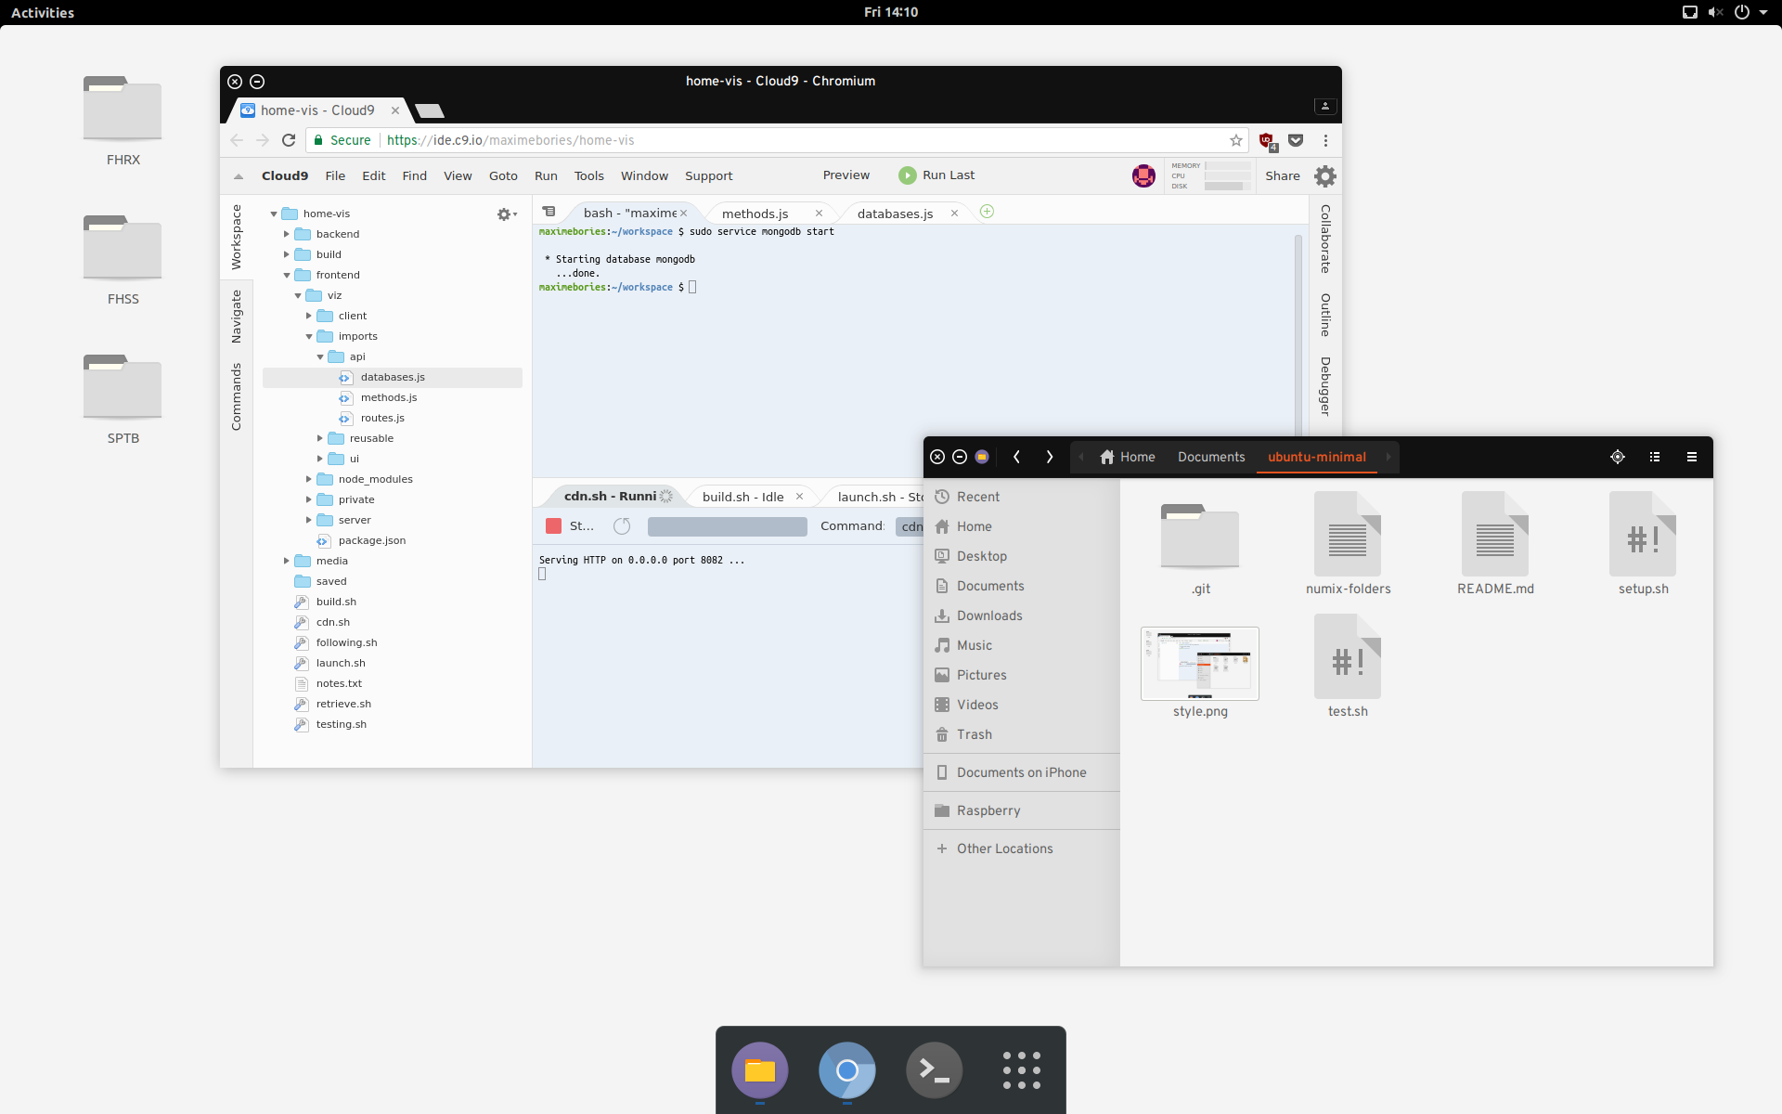Bookmark the page with the star icon

1235,140
